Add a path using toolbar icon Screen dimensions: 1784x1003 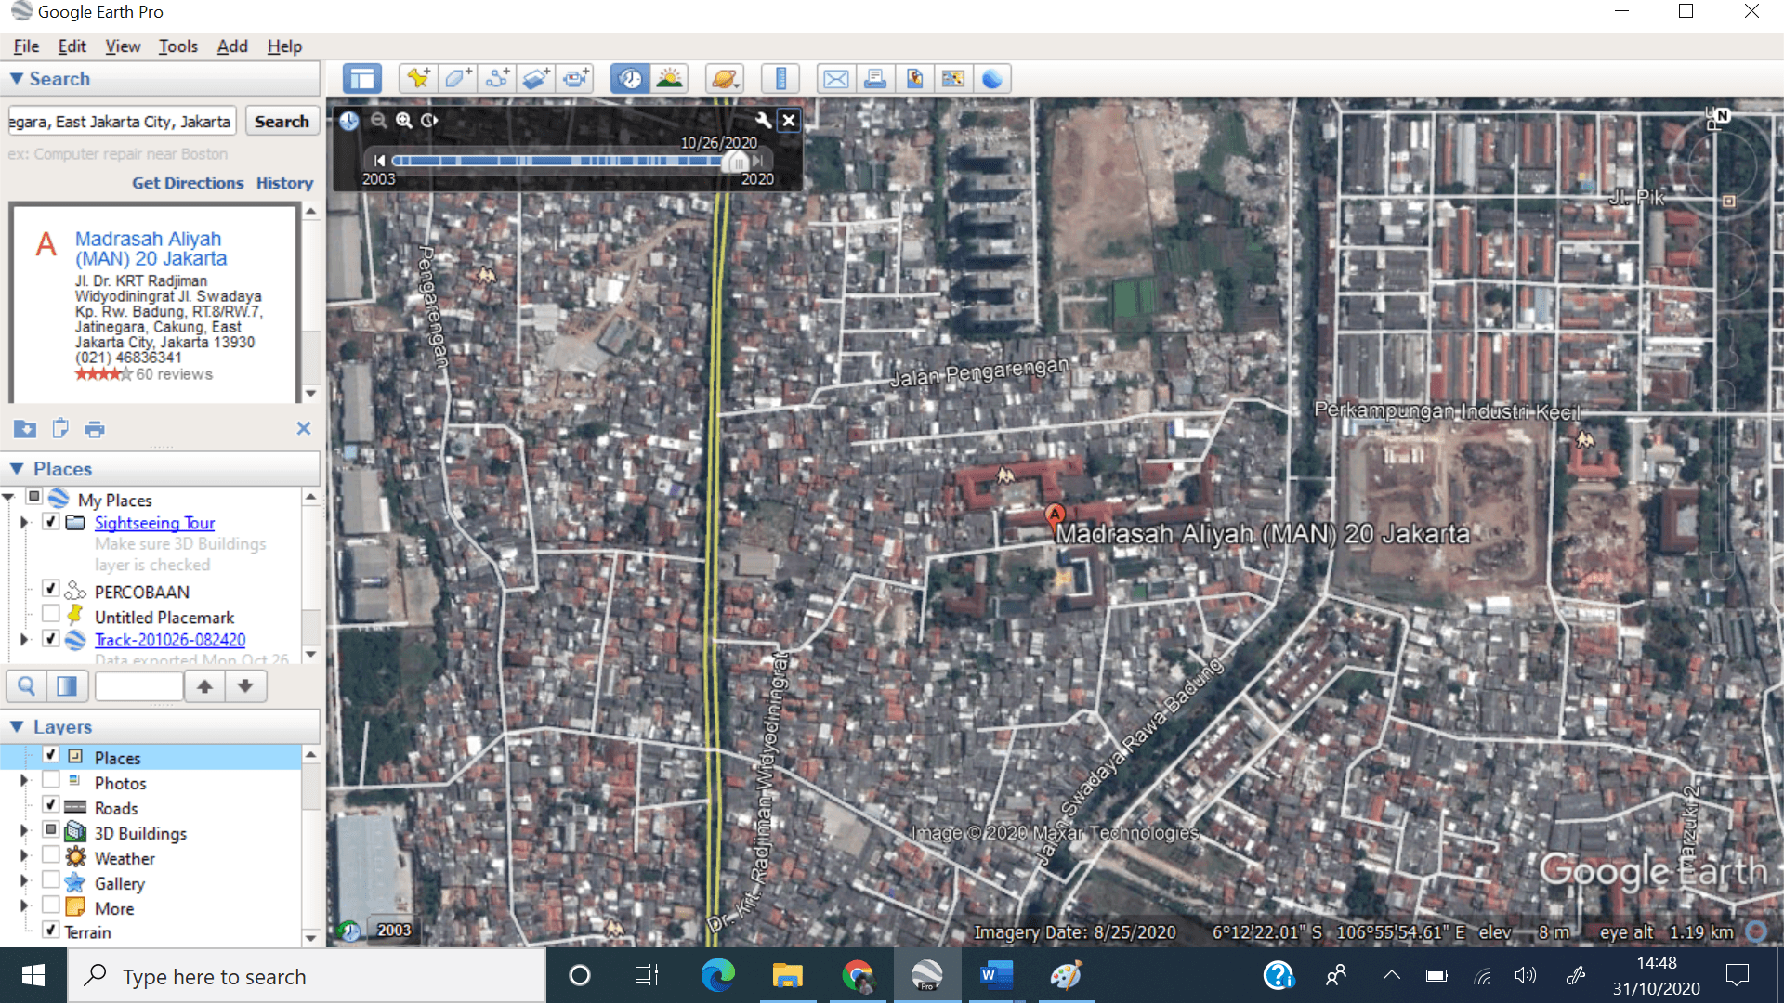497,79
